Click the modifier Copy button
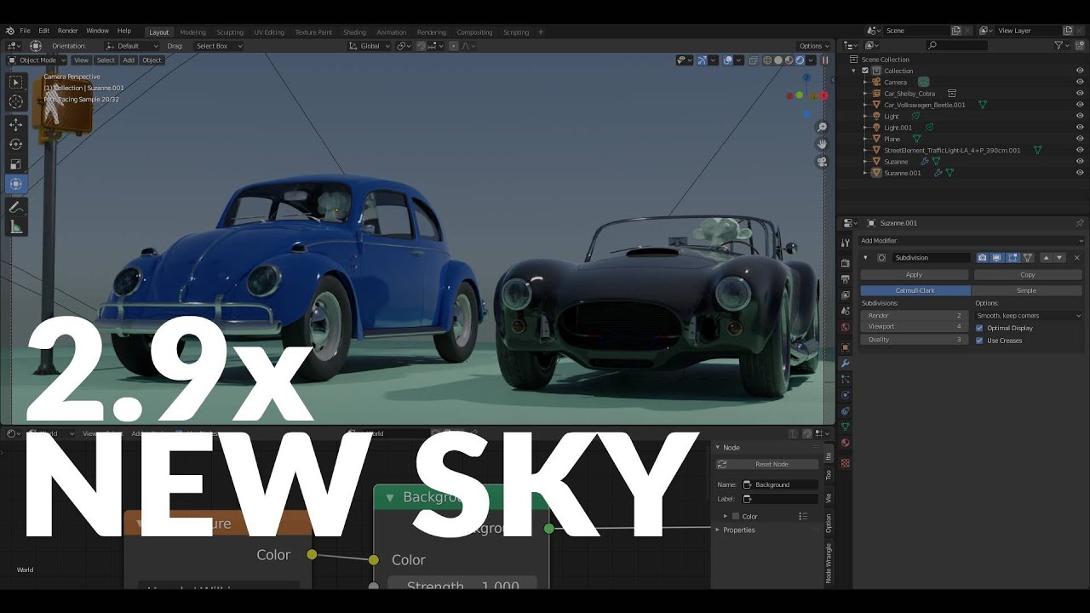 pyautogui.click(x=1028, y=275)
